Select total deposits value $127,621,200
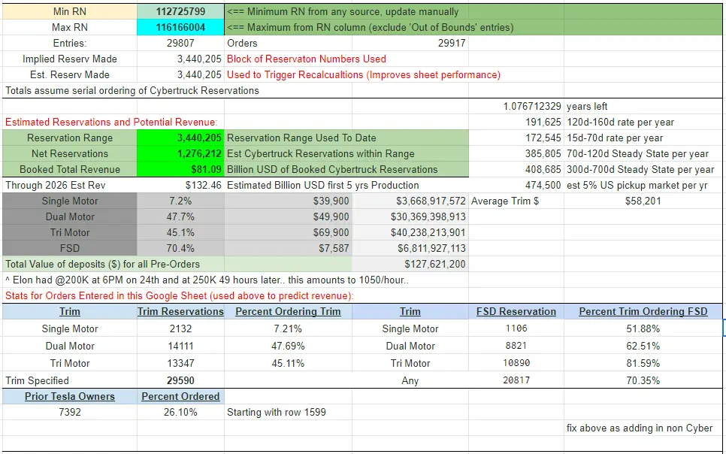Screen dimensions: 726x454 tap(434, 265)
